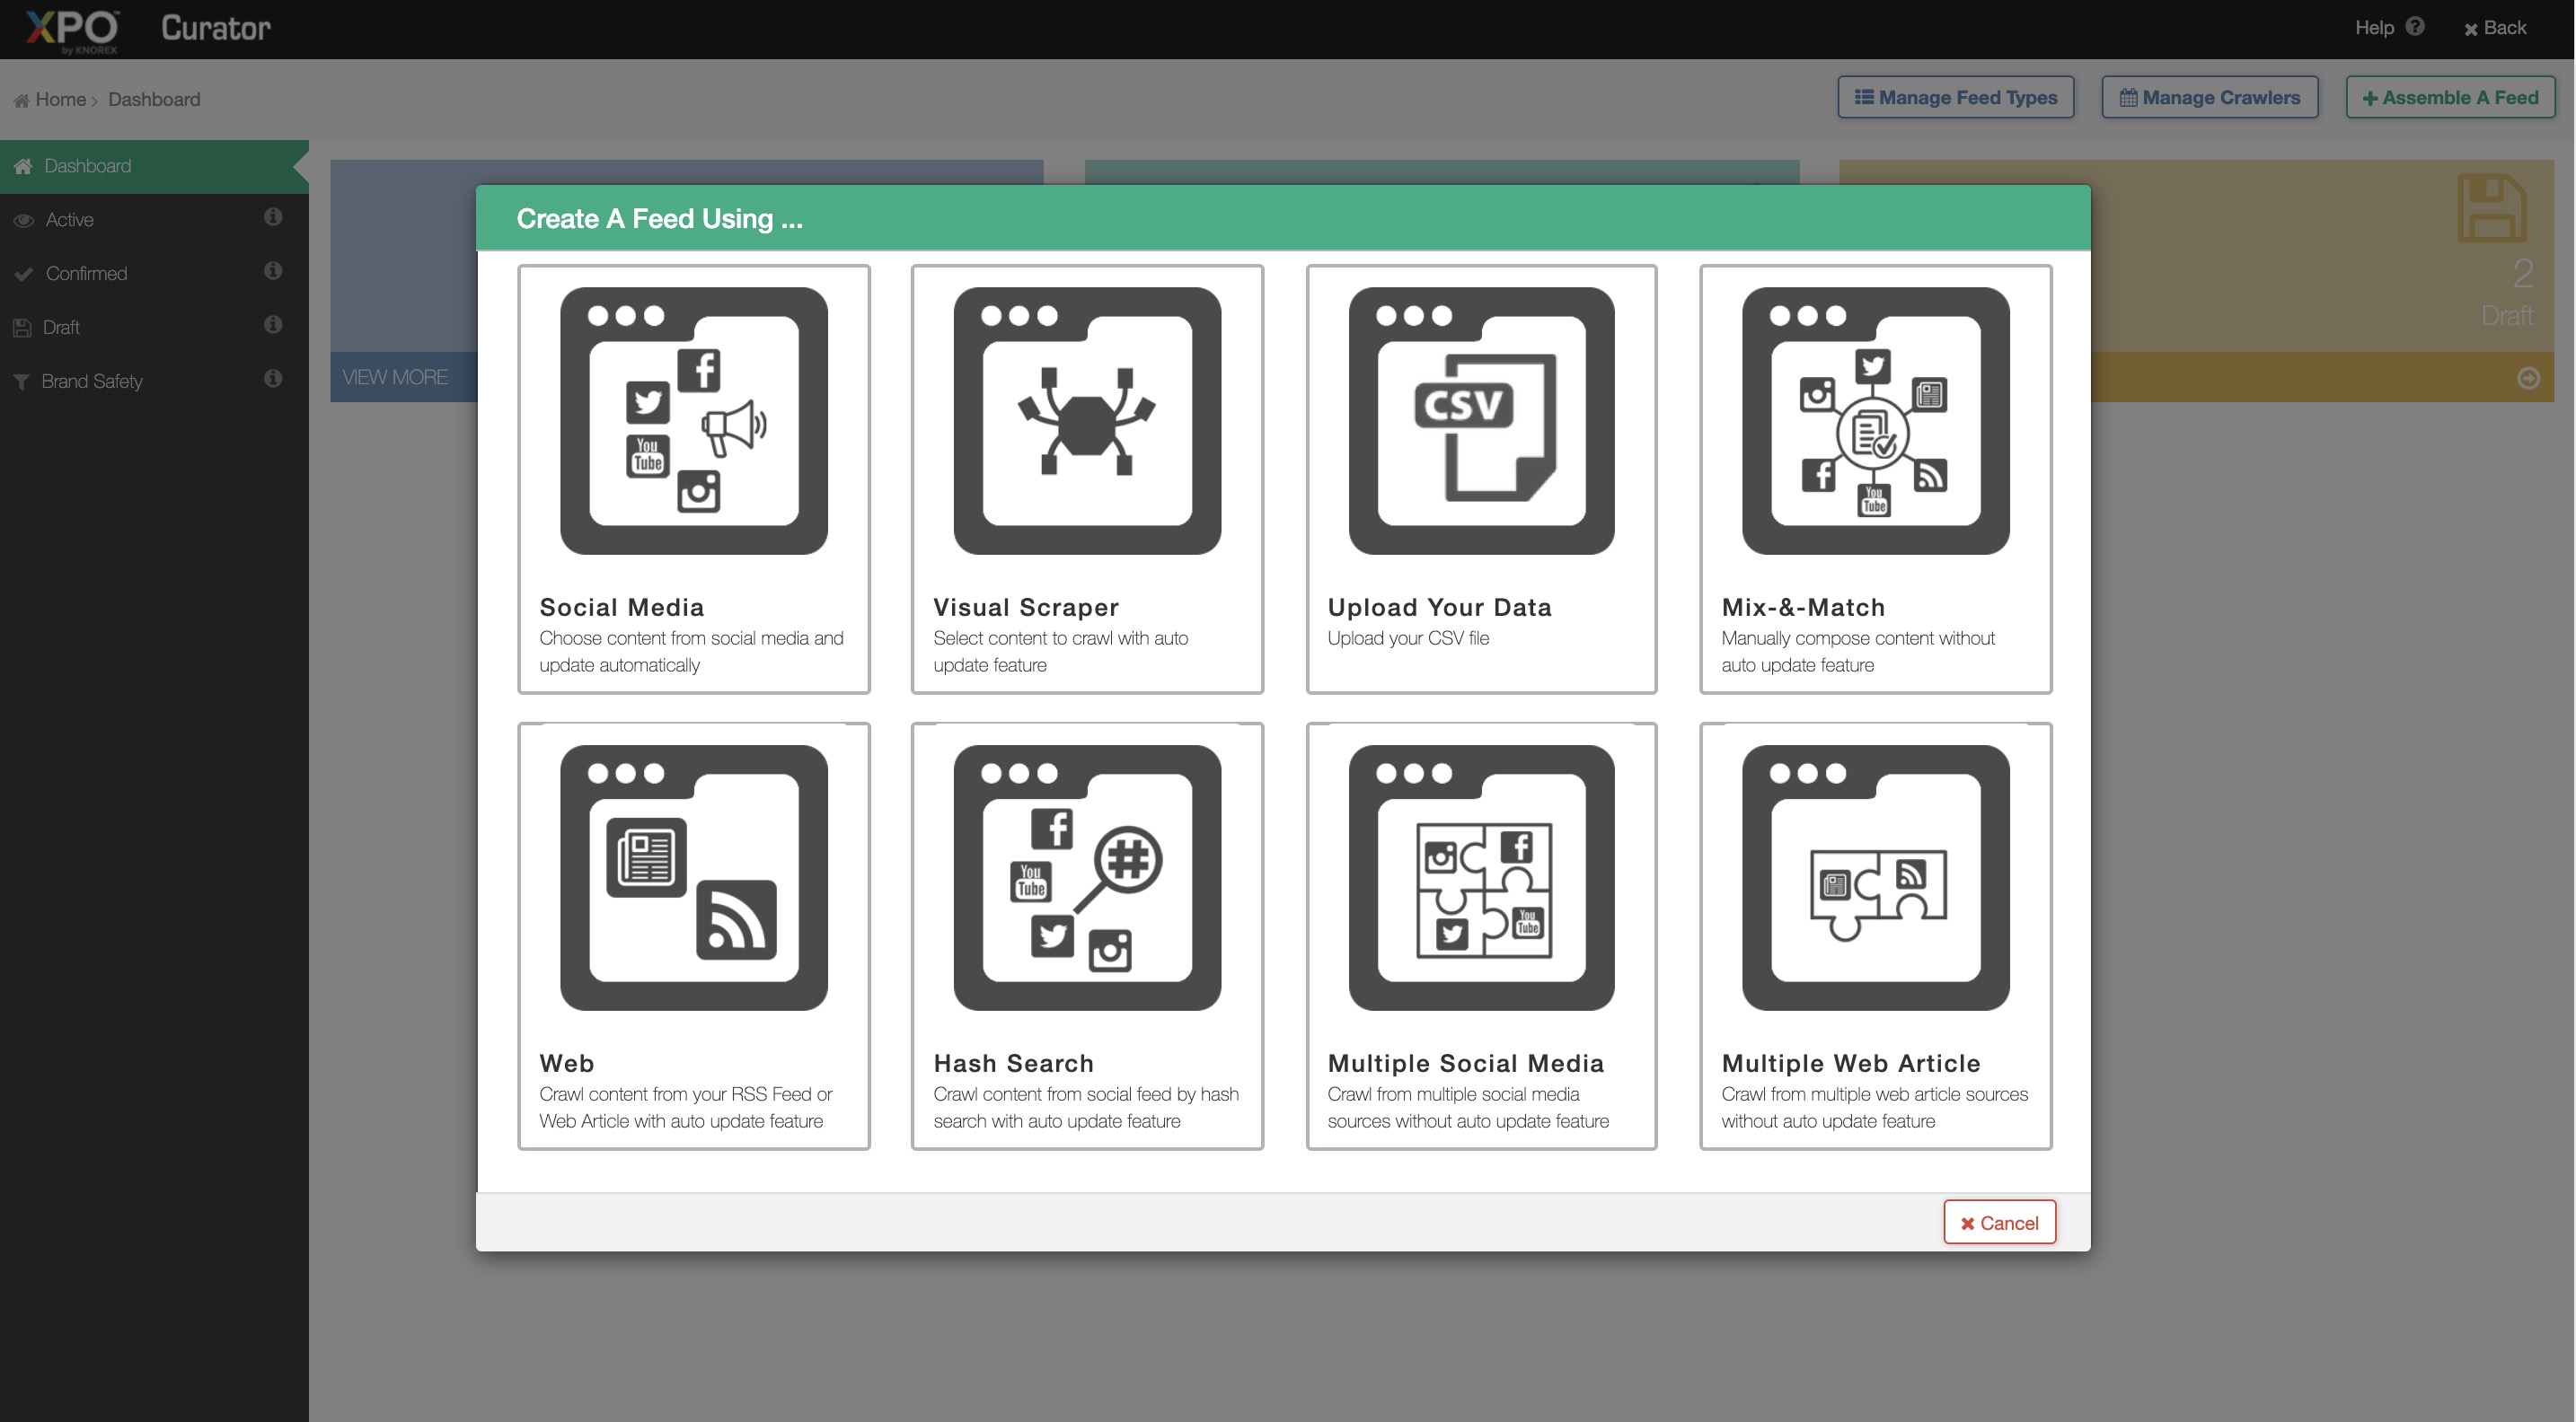Viewport: 2576px width, 1422px height.
Task: Choose the Multiple Web Article icon
Action: (x=1875, y=877)
